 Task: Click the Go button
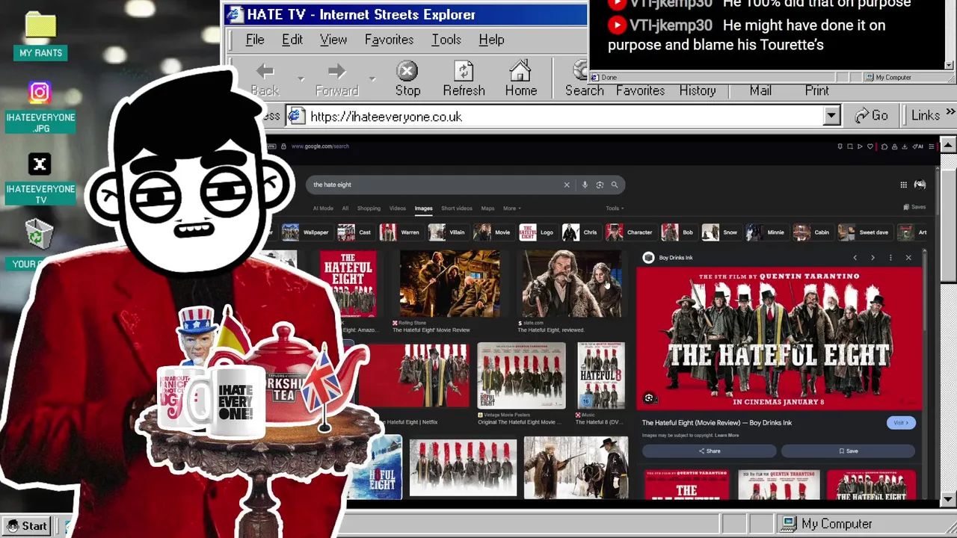[x=871, y=116]
